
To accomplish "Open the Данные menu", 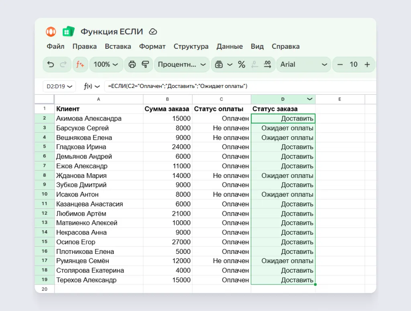I will (x=230, y=47).
